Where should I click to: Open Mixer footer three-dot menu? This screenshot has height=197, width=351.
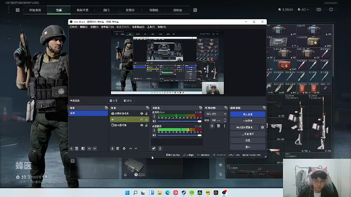(160, 148)
